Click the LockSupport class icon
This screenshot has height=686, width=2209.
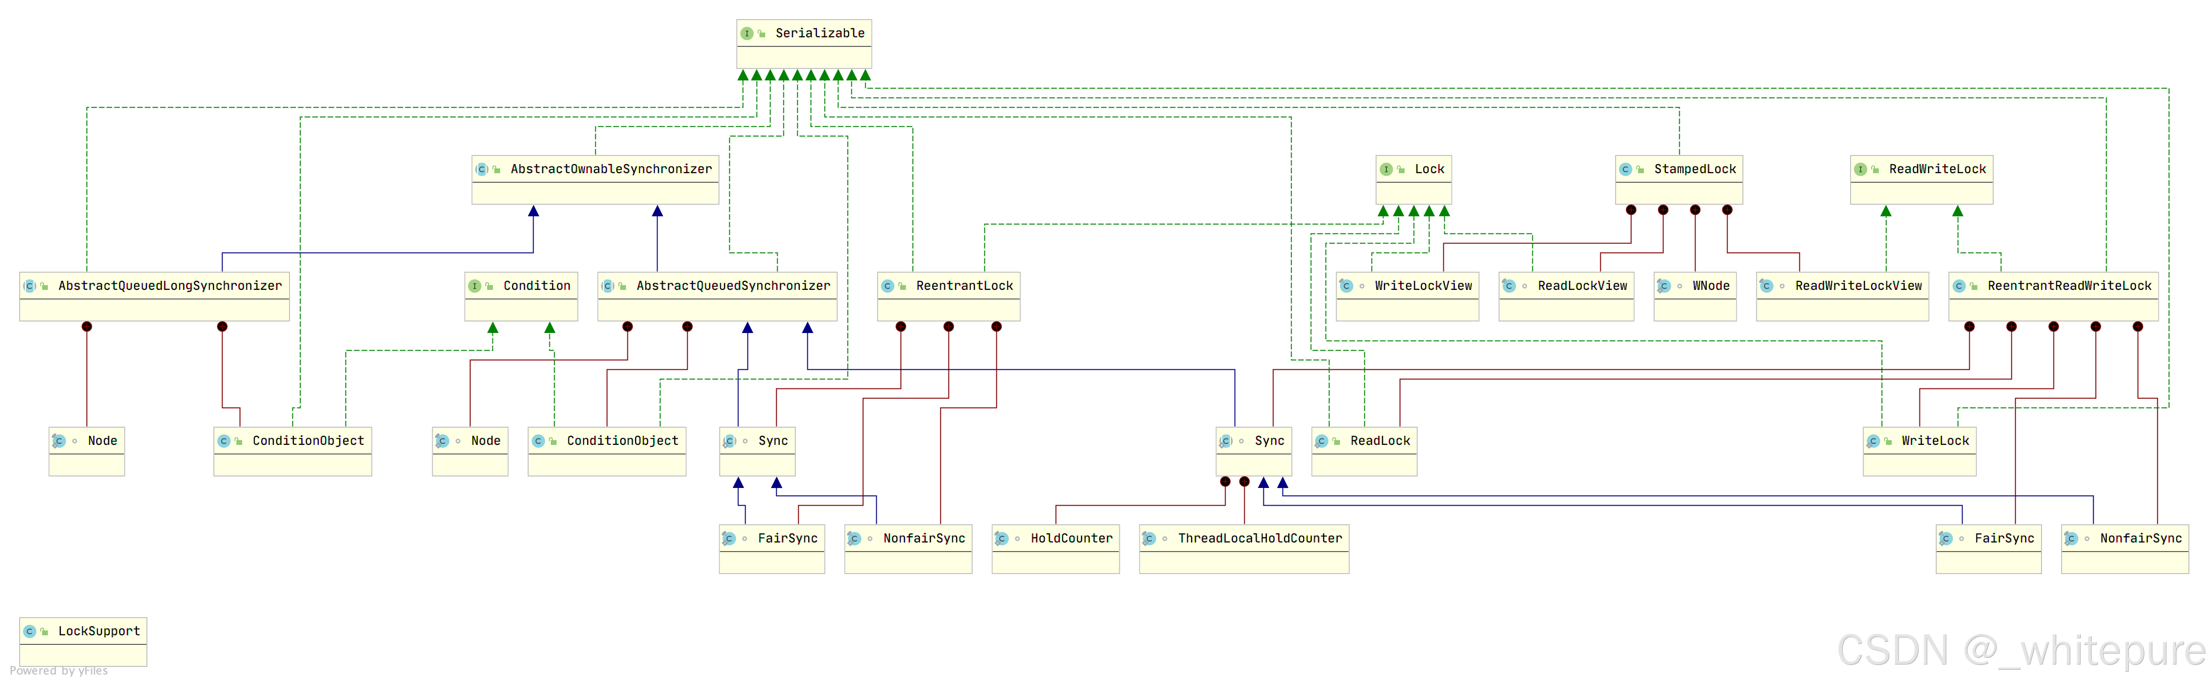pyautogui.click(x=29, y=632)
